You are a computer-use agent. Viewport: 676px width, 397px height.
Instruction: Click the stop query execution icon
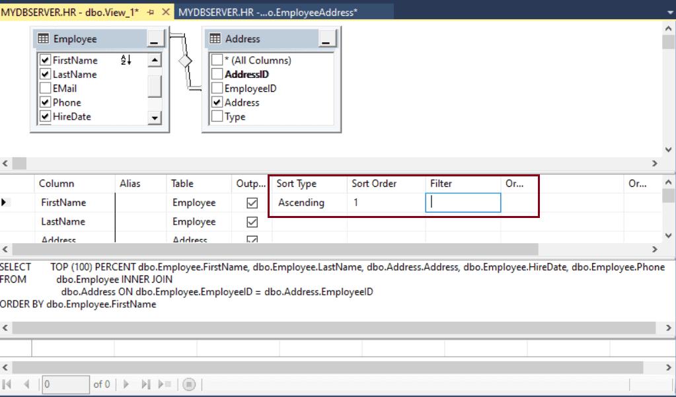click(x=189, y=384)
